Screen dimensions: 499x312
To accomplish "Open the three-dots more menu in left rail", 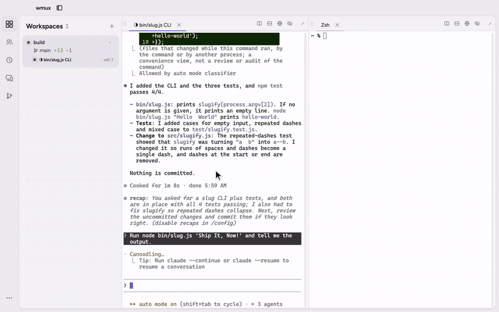I will 10,298.
